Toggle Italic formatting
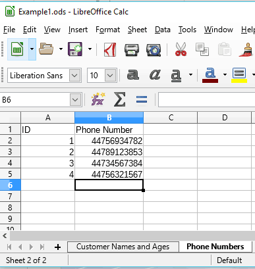The height and width of the screenshot is (269, 255). point(155,75)
